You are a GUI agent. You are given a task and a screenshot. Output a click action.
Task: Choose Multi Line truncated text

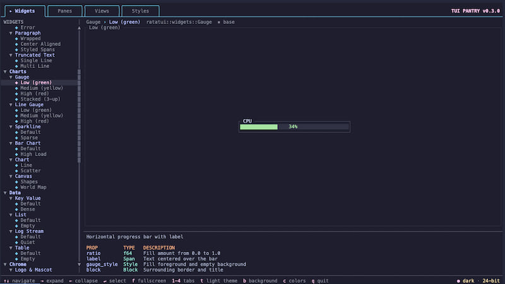tap(35, 66)
